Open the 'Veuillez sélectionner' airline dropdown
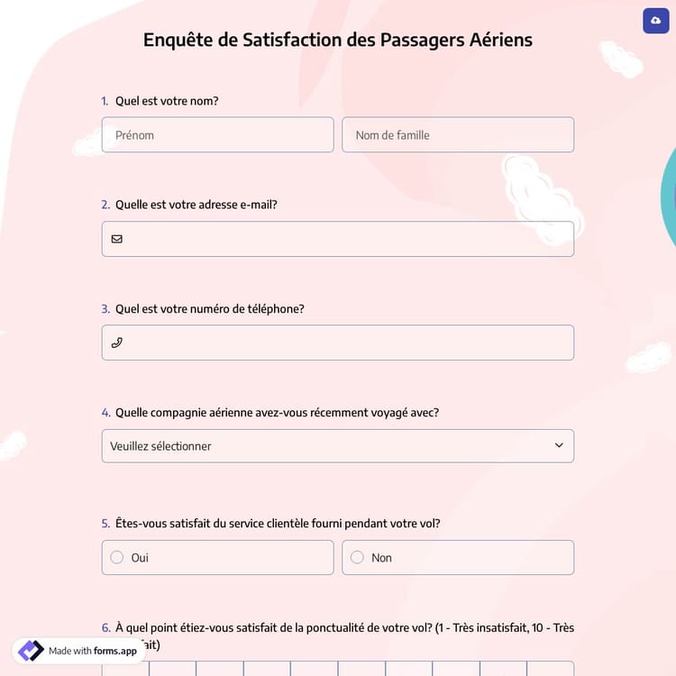This screenshot has height=676, width=676. [324, 446]
